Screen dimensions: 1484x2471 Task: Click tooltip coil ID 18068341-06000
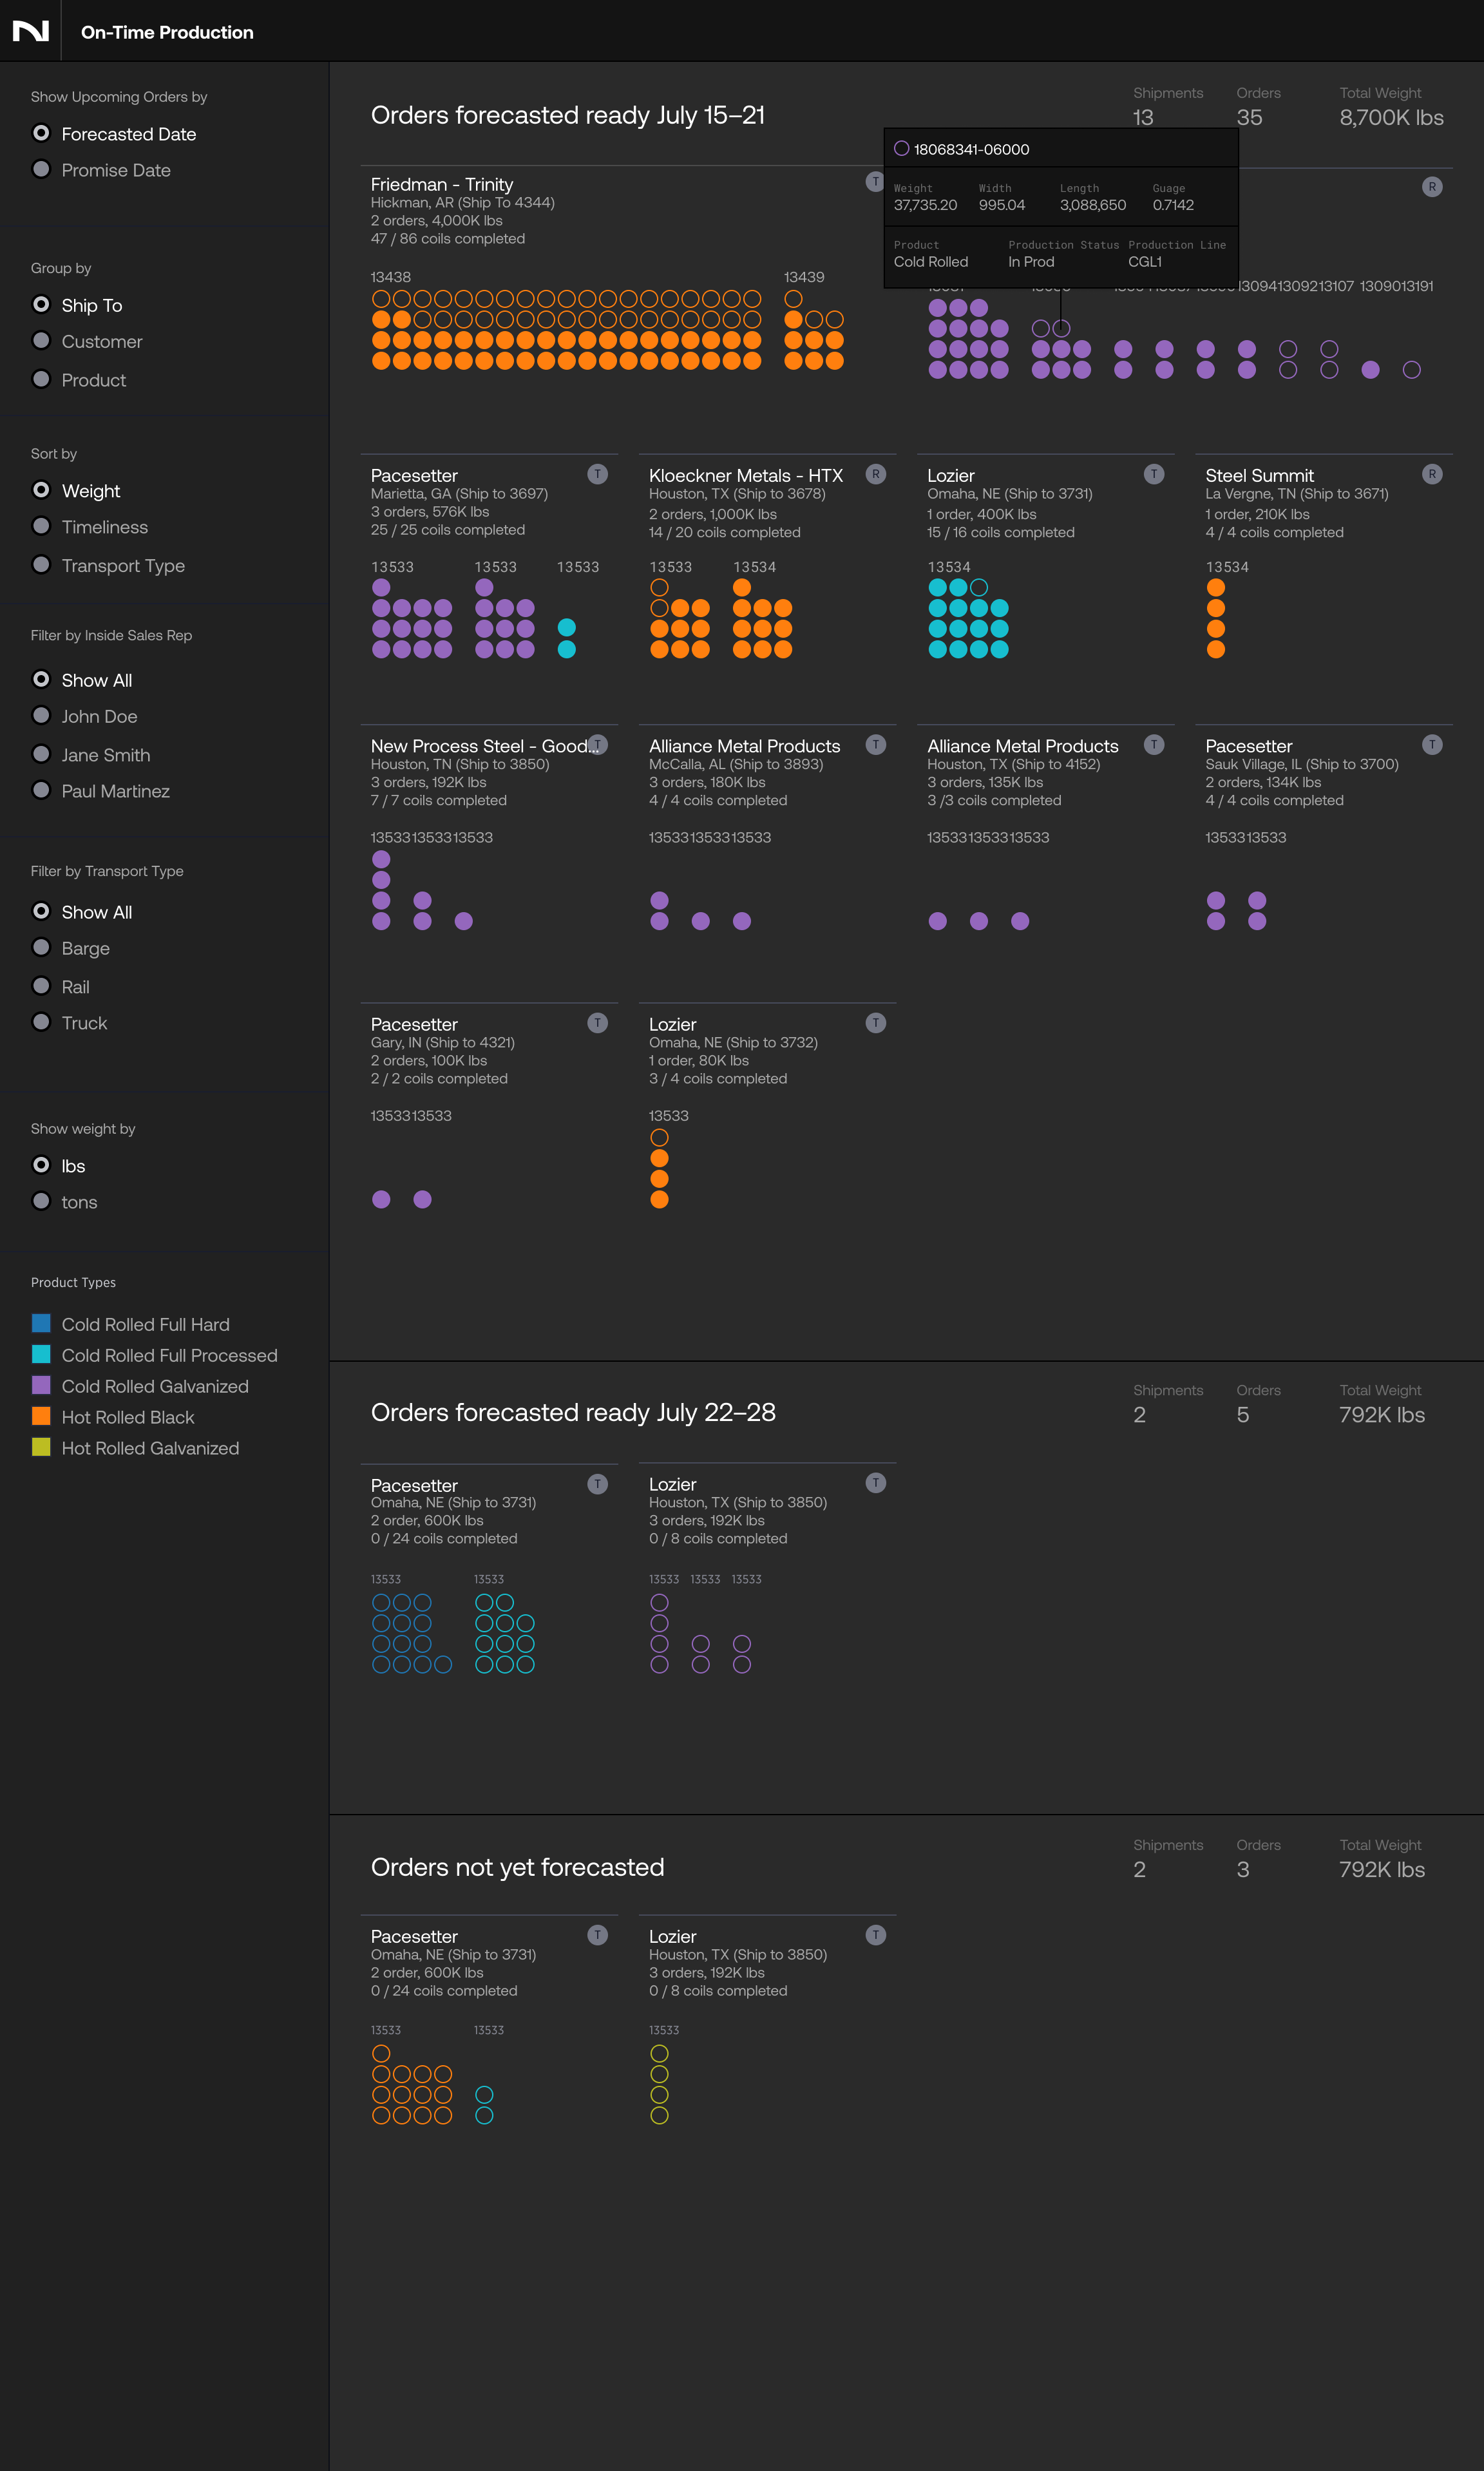(x=971, y=149)
